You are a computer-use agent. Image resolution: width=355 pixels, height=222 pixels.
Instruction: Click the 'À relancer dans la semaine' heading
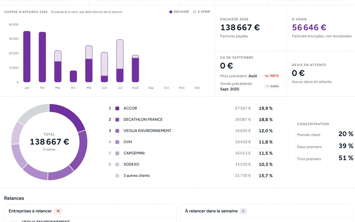click(x=211, y=211)
